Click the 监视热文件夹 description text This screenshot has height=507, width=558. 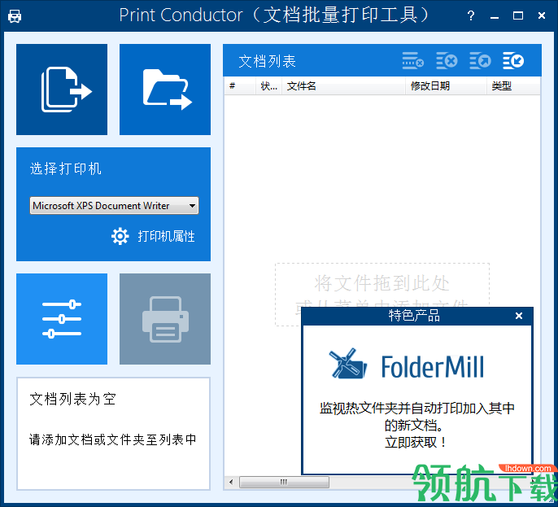coord(416,416)
